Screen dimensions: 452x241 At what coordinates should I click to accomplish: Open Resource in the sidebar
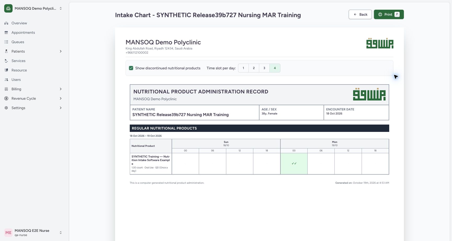(x=19, y=70)
